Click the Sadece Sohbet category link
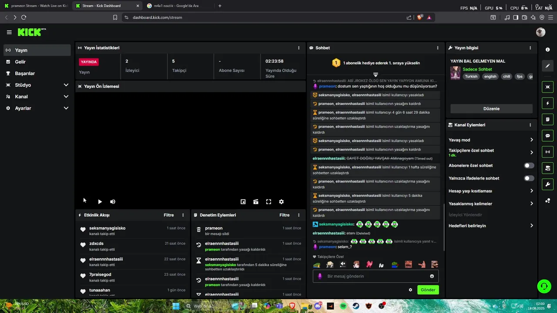This screenshot has height=313, width=557. 477,70
